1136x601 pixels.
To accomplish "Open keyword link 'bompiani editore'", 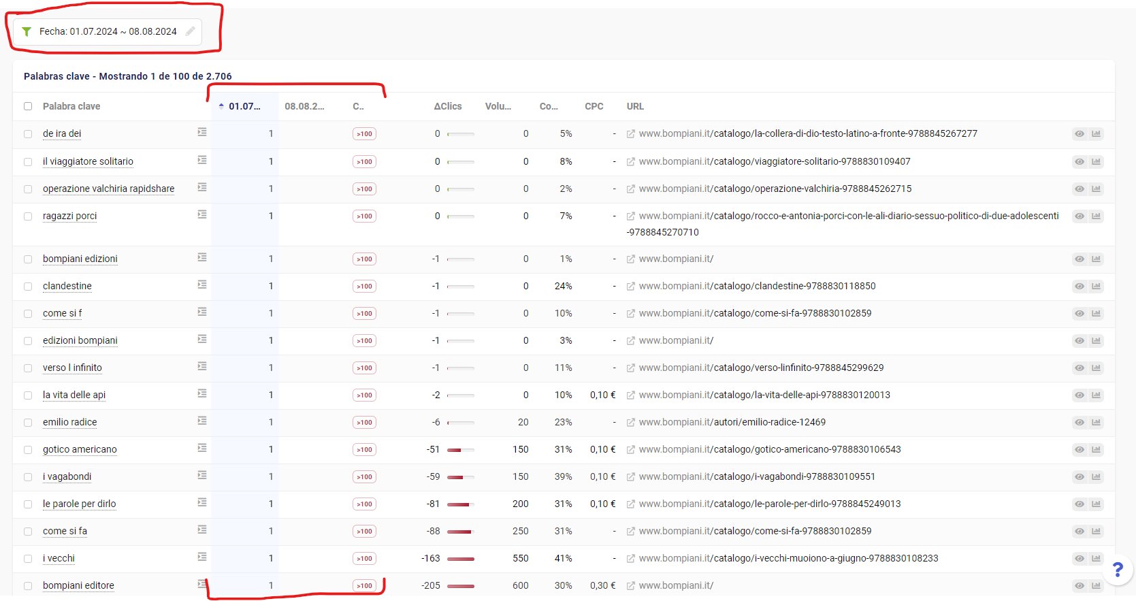I will 78,585.
